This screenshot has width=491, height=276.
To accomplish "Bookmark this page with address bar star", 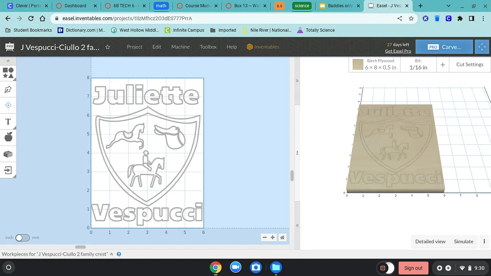I will pos(411,18).
